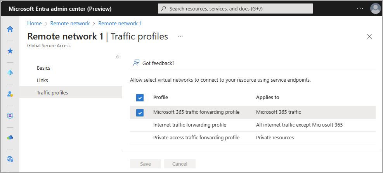
Task: Focus the Search resources, services, and docs field
Action: coord(236,9)
